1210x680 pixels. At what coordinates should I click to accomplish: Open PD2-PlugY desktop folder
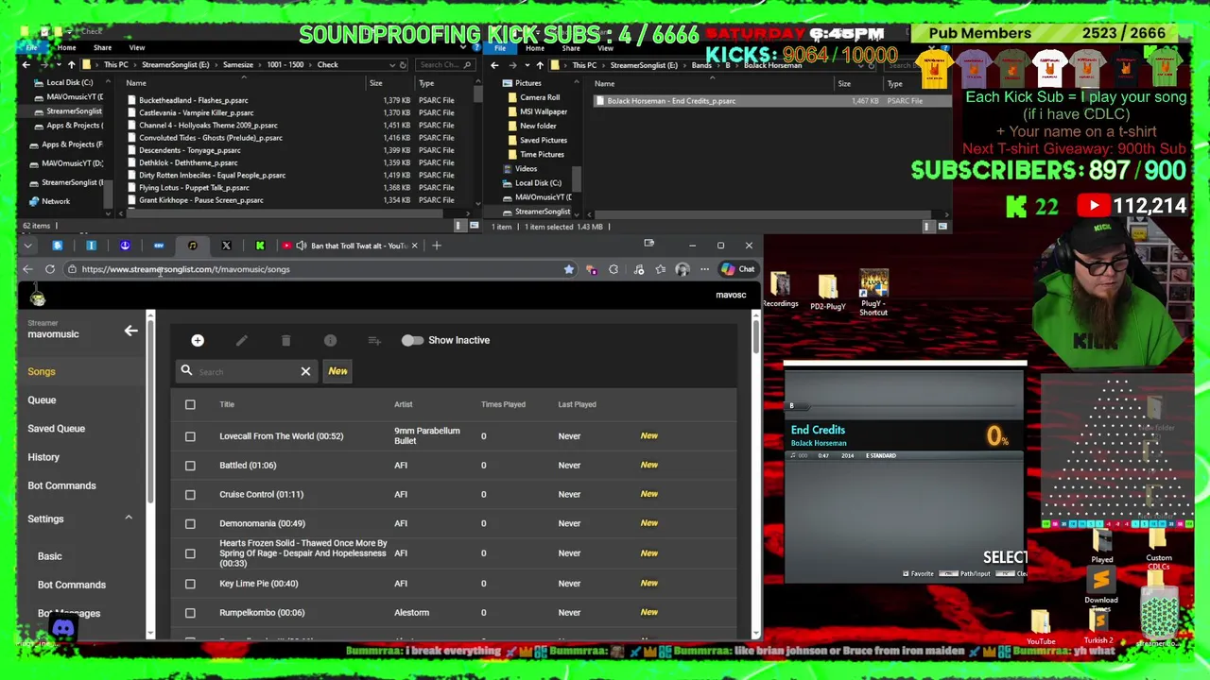point(827,293)
